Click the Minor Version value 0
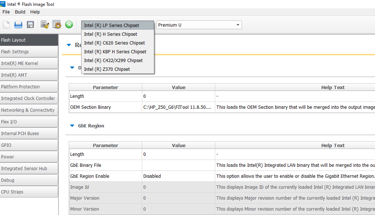 pyautogui.click(x=178, y=209)
